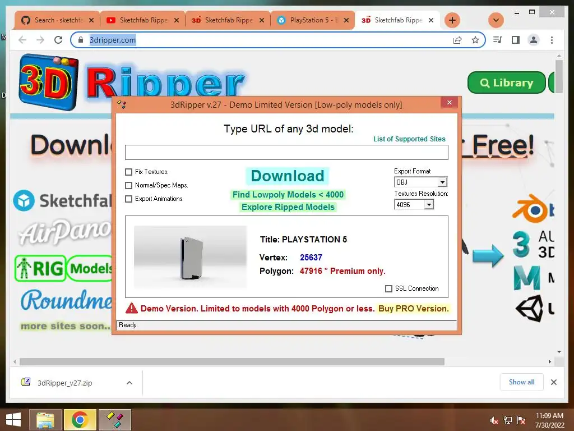Viewport: 574px width, 431px height.
Task: Toggle the Export Animations checkbox
Action: (x=128, y=199)
